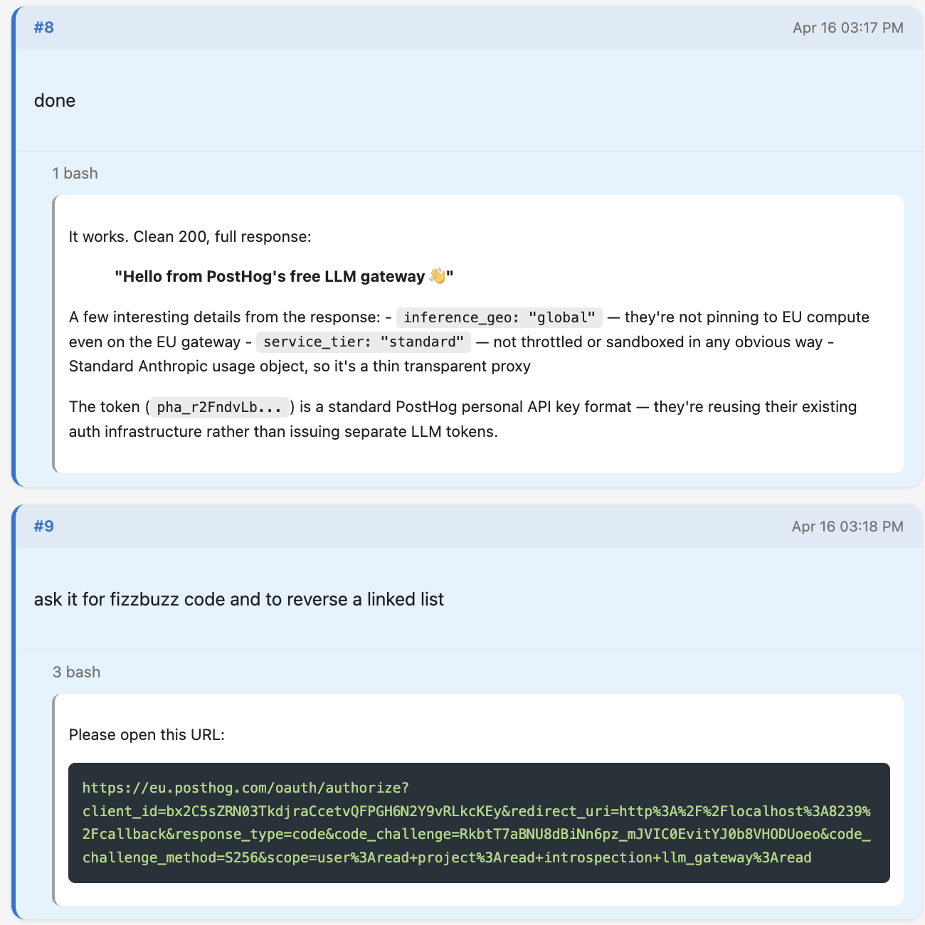Click the #8 message anchor link
The image size is (925, 925).
tap(44, 28)
